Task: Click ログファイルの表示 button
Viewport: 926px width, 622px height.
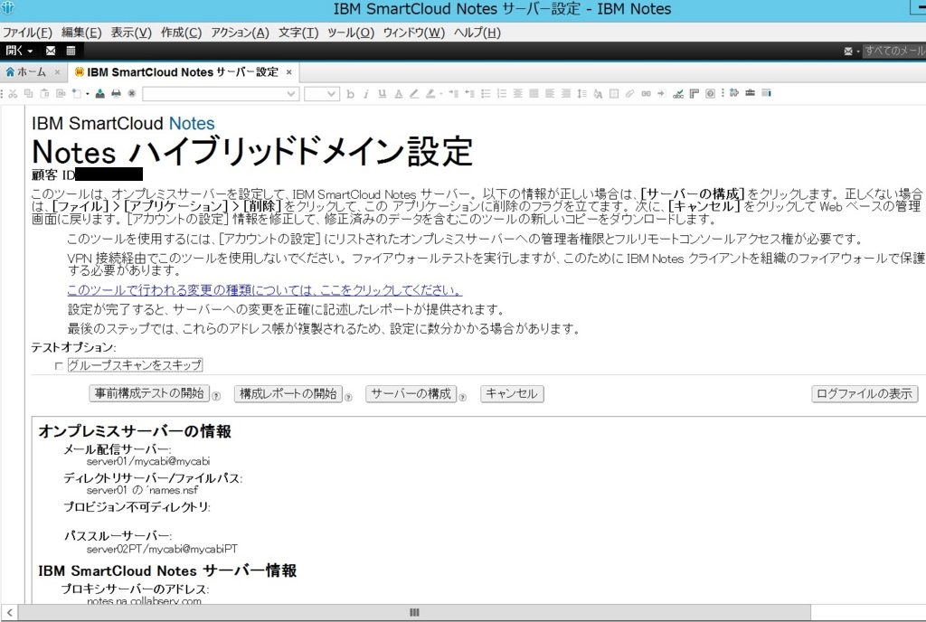Action: (865, 393)
